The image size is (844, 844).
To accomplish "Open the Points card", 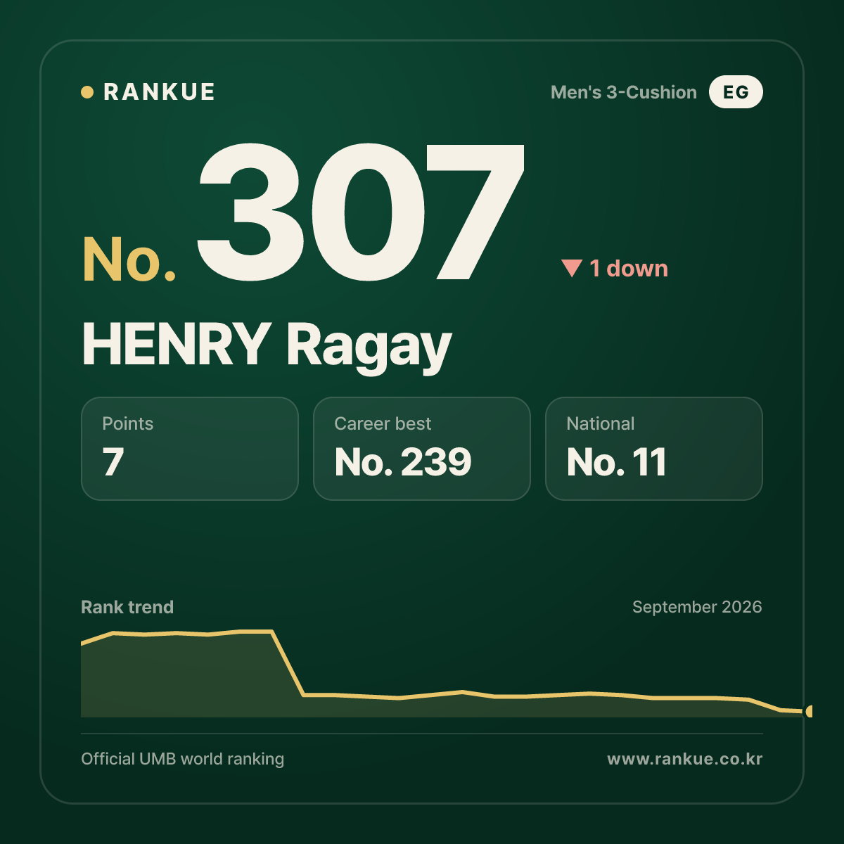I will tap(190, 449).
